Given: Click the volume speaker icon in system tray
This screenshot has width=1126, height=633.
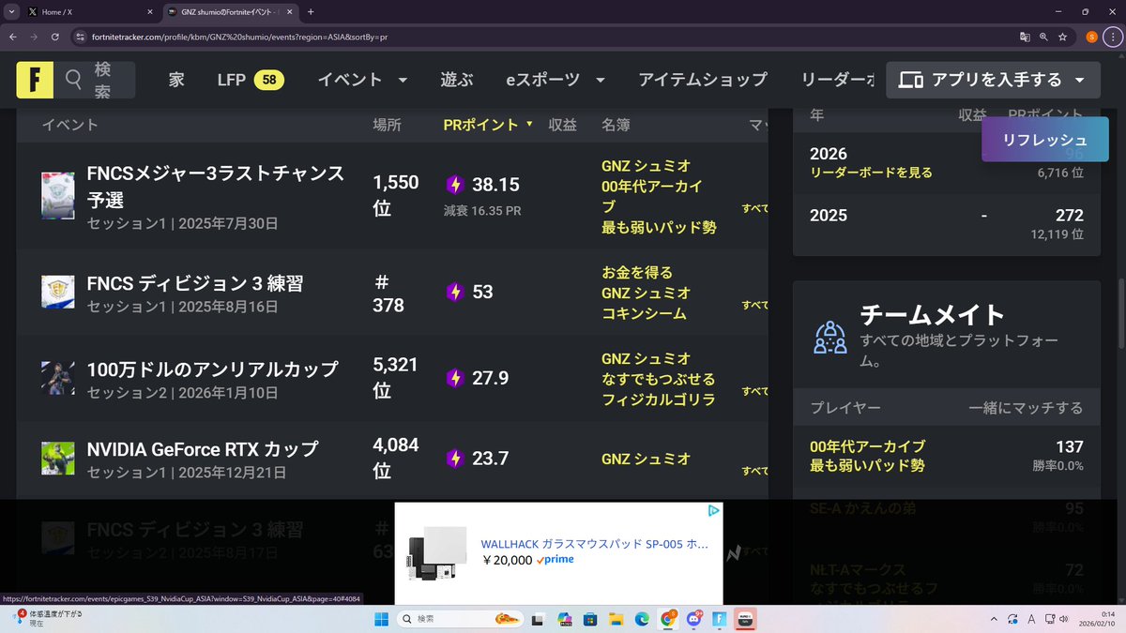Looking at the screenshot, I should (1062, 619).
